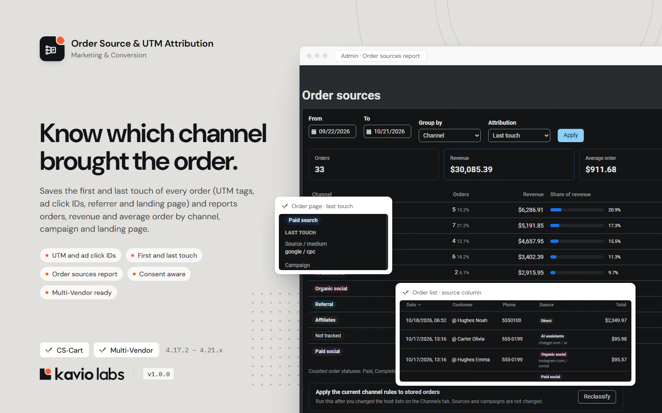Click the From date field 09/22/2026

tap(332, 131)
